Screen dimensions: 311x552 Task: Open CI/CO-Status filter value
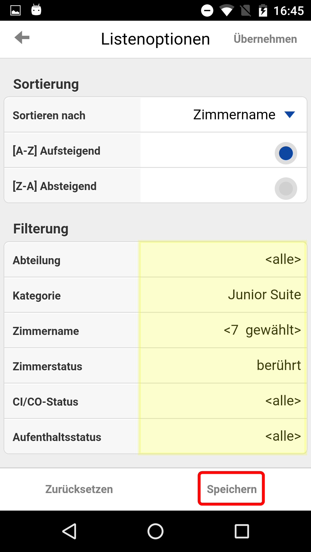pos(223,401)
